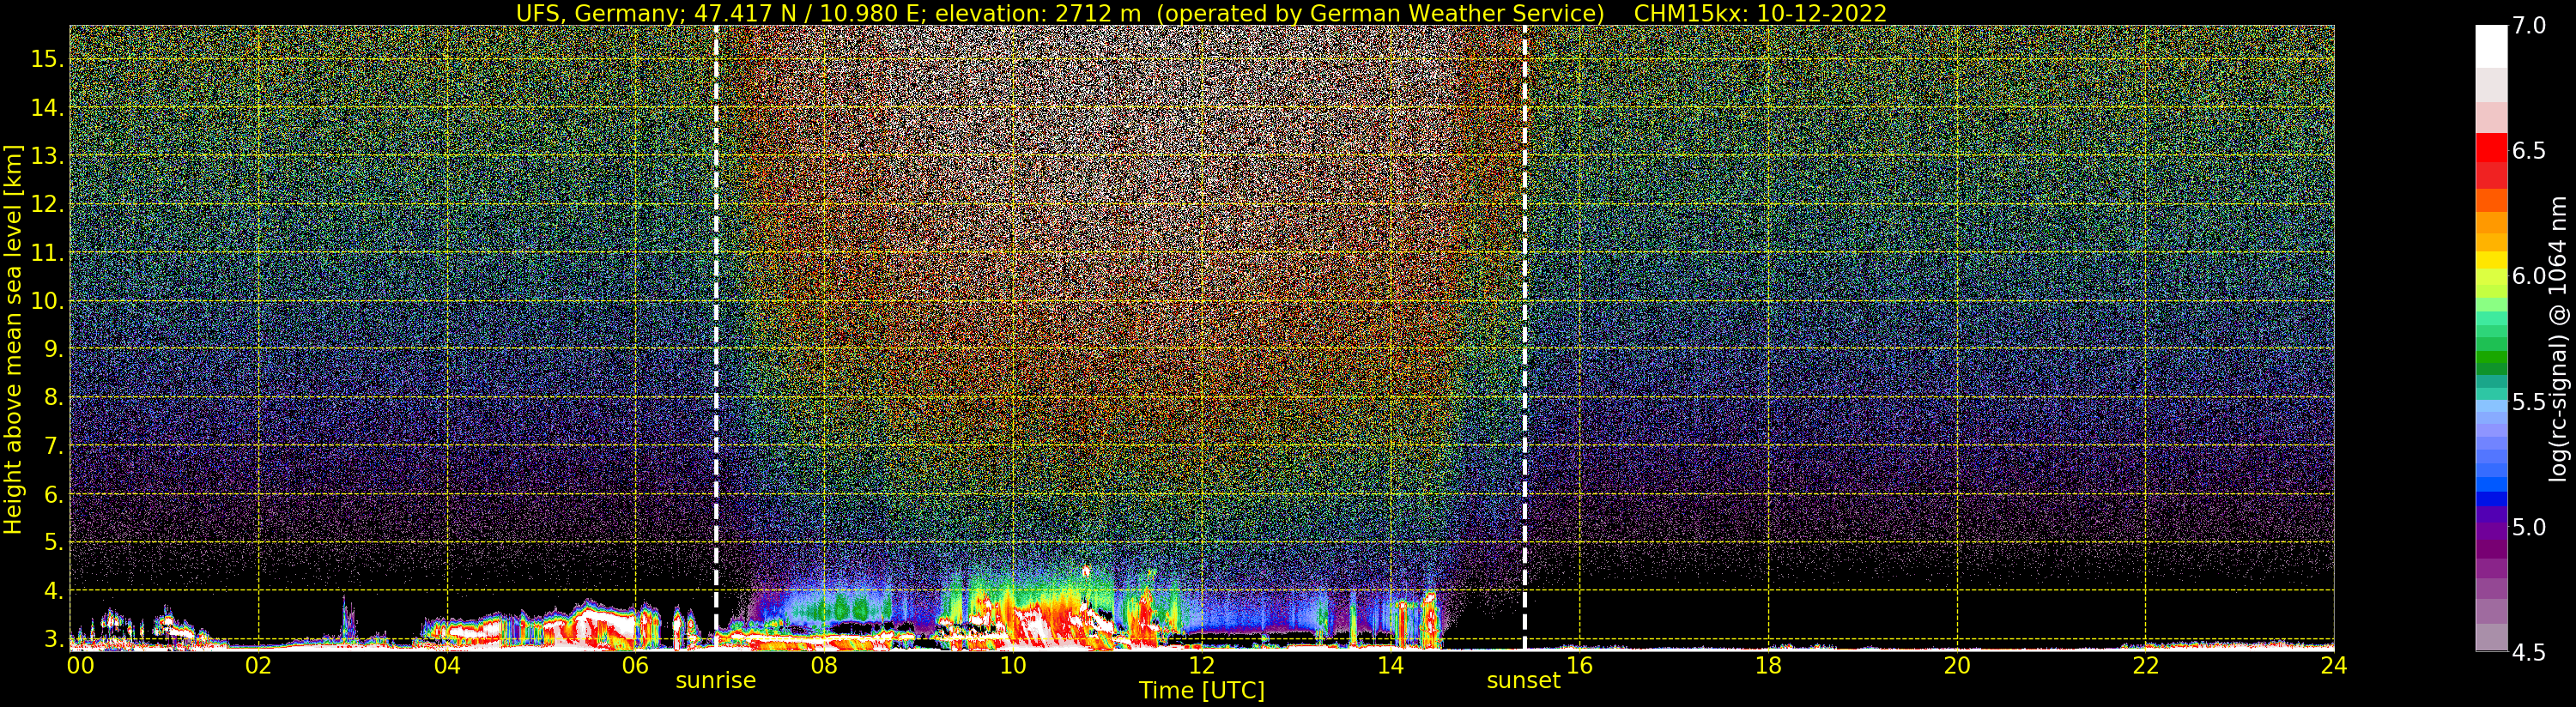The width and height of the screenshot is (2576, 707).
Task: Click the time axis tick label '00'
Action: click(x=80, y=666)
